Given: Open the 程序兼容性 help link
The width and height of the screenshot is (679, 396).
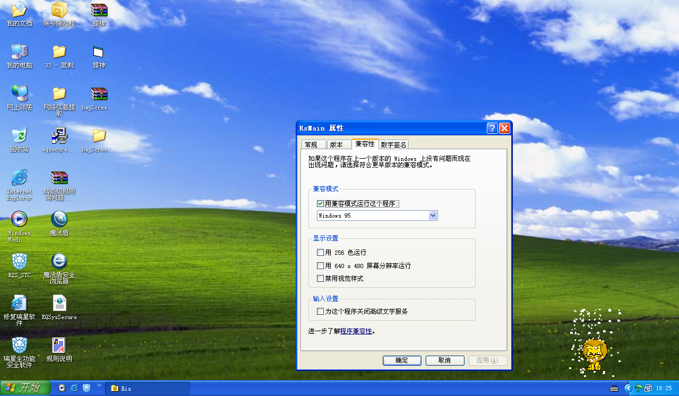Looking at the screenshot, I should (x=356, y=331).
